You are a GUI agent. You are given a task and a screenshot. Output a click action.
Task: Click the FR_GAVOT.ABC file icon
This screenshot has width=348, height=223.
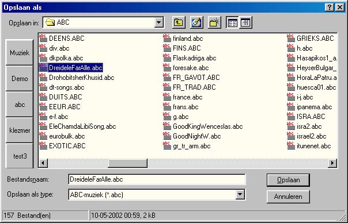click(167, 77)
